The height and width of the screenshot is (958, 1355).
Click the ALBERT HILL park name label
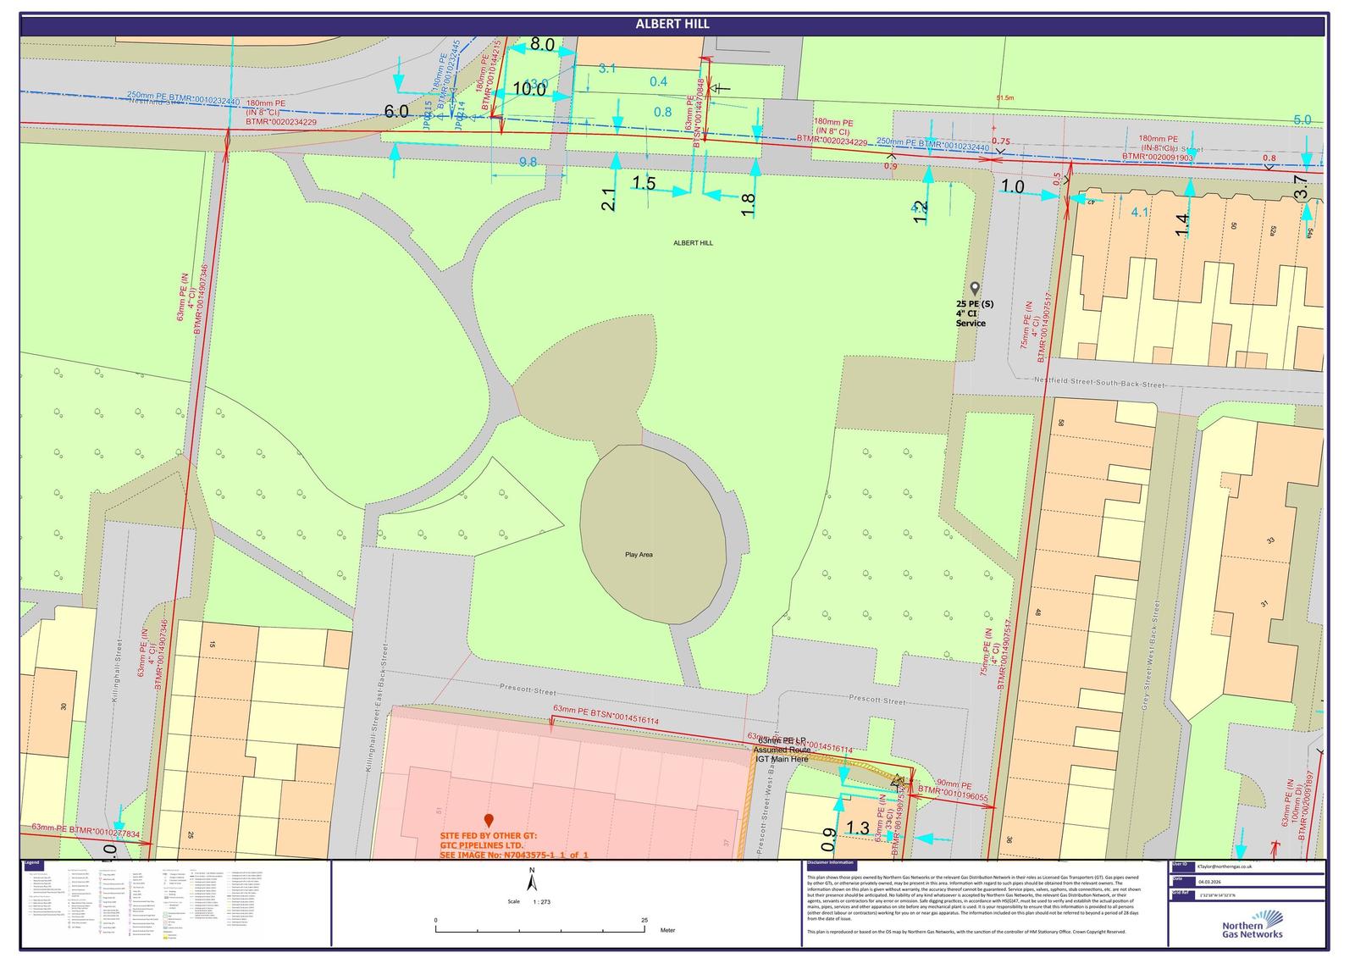pos(693,243)
